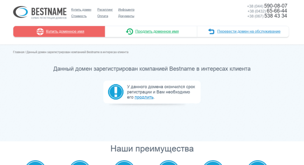Click phone number 65-66-44
The width and height of the screenshot is (304, 165).
point(277,11)
